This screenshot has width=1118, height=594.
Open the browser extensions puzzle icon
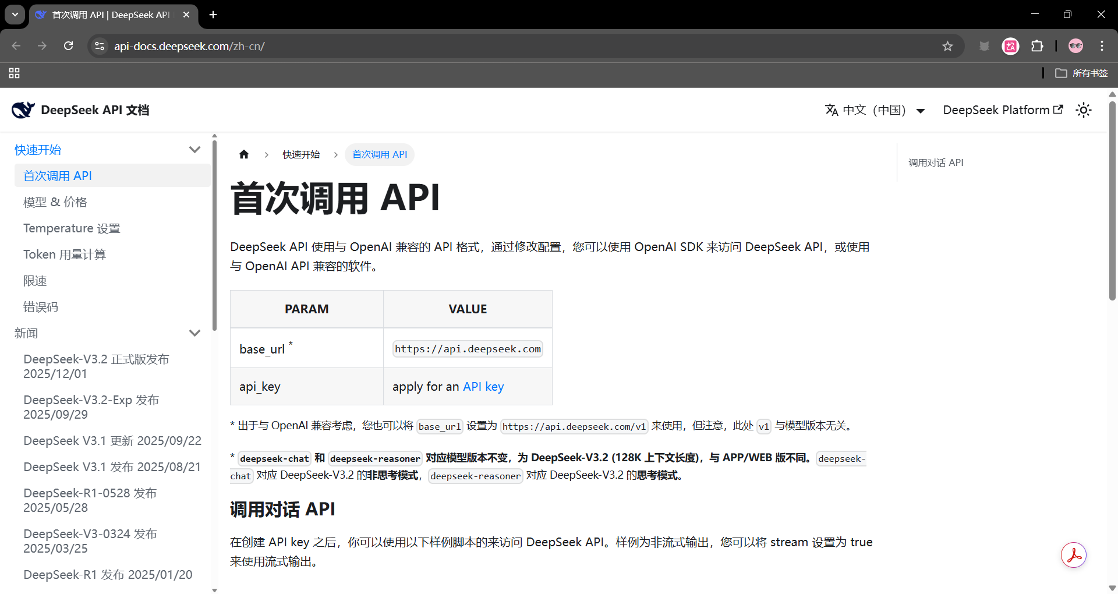(1037, 46)
